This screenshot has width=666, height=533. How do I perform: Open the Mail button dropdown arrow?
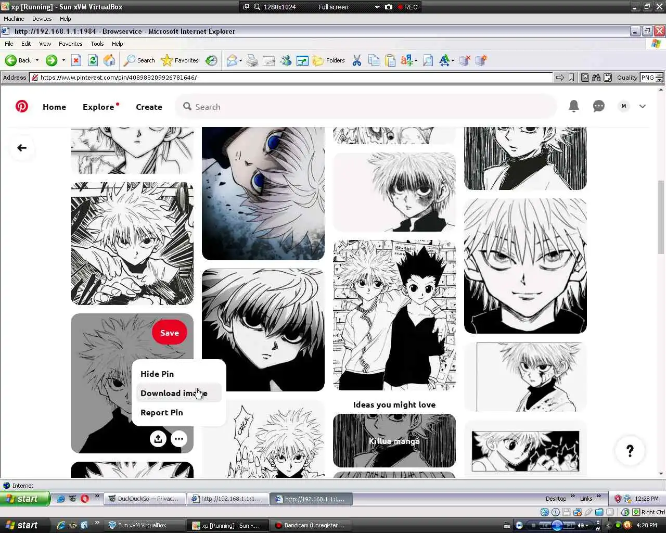(x=241, y=60)
